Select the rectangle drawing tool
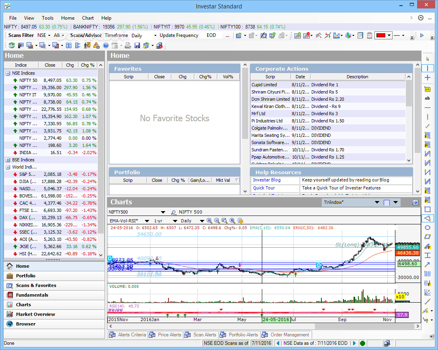The height and width of the screenshot is (350, 438). pyautogui.click(x=428, y=209)
